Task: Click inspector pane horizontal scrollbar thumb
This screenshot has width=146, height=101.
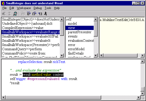Action: pyautogui.click(x=121, y=55)
